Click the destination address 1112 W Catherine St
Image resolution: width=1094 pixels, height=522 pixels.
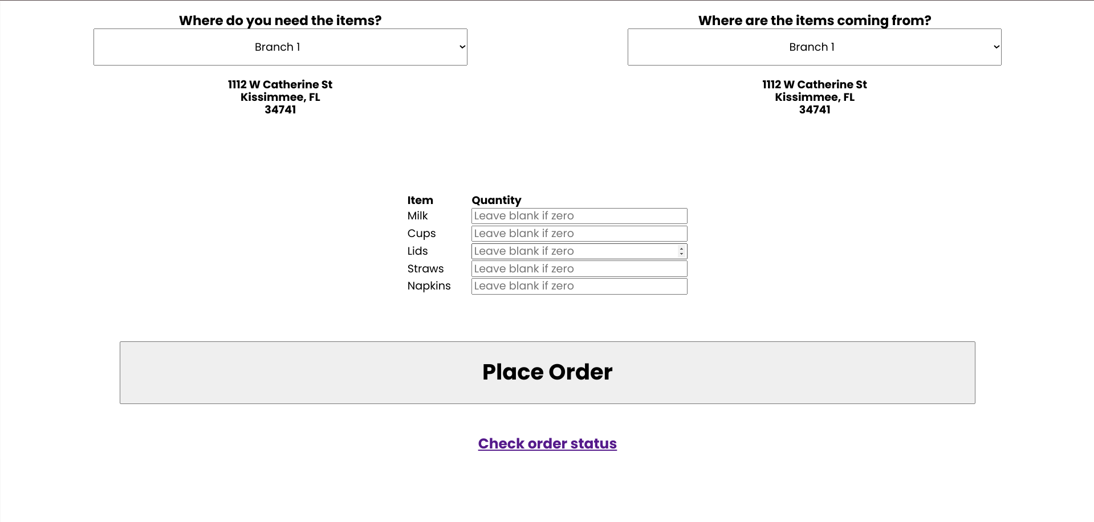click(279, 84)
